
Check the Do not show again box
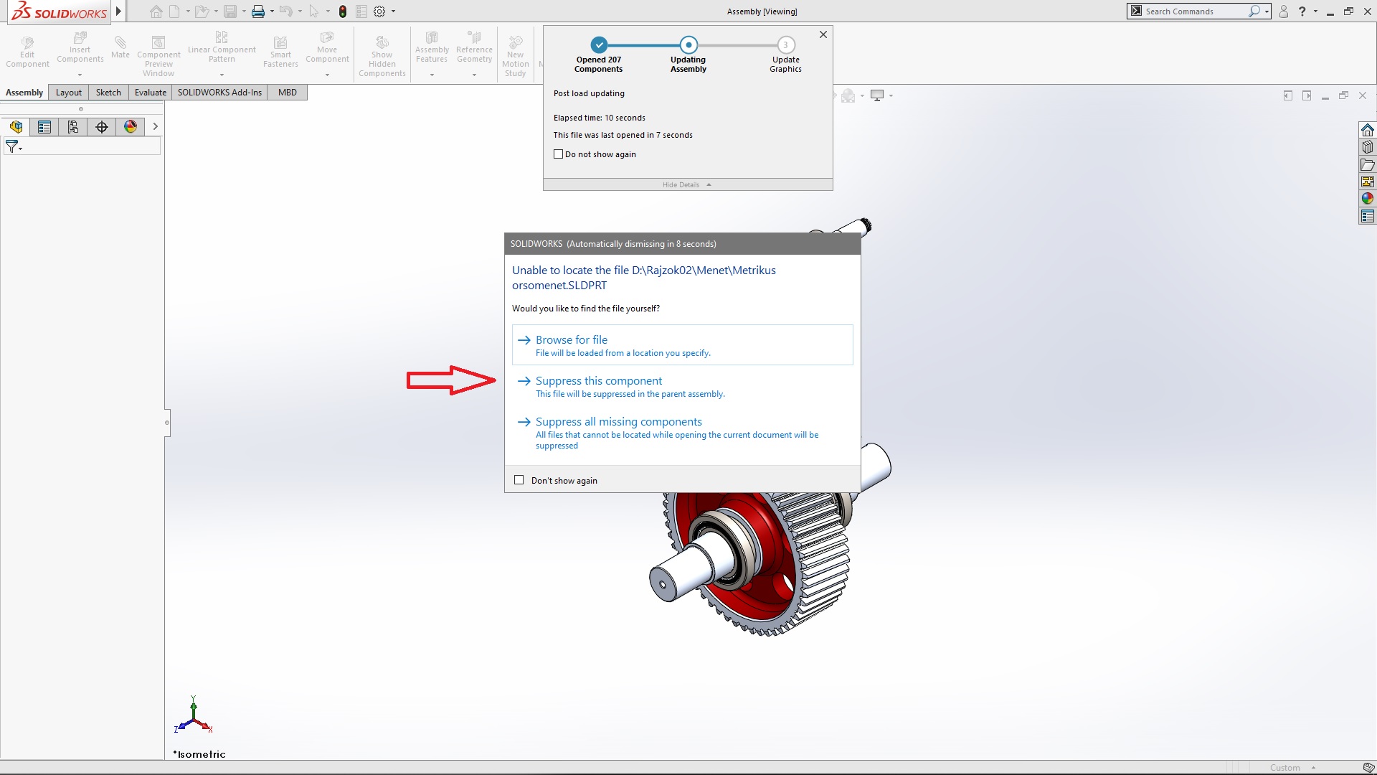(559, 154)
